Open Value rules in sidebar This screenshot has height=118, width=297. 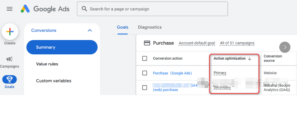click(47, 64)
